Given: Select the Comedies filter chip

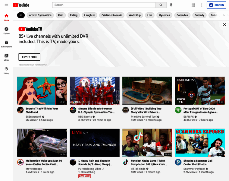Looking at the screenshot, I should tap(182, 15).
